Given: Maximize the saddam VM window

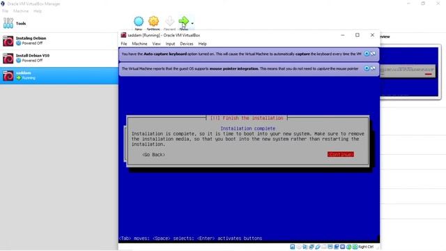Looking at the screenshot, I should [x=357, y=35].
